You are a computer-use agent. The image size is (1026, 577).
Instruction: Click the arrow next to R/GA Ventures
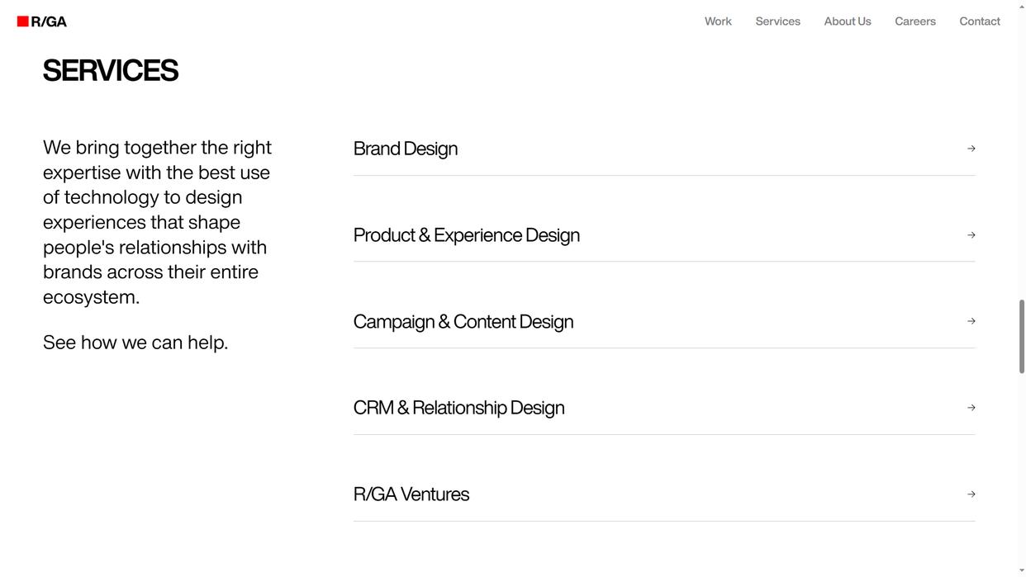coord(971,494)
